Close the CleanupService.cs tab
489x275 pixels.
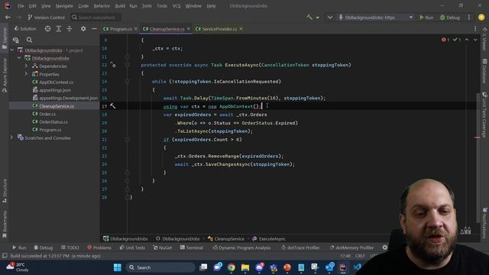point(189,29)
